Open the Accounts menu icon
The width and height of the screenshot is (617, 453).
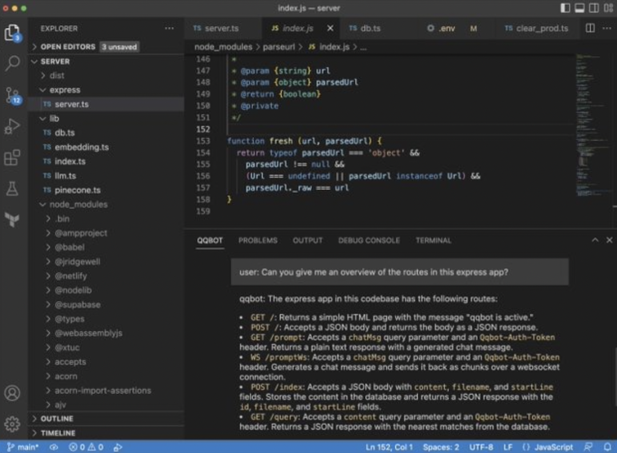[x=13, y=393]
